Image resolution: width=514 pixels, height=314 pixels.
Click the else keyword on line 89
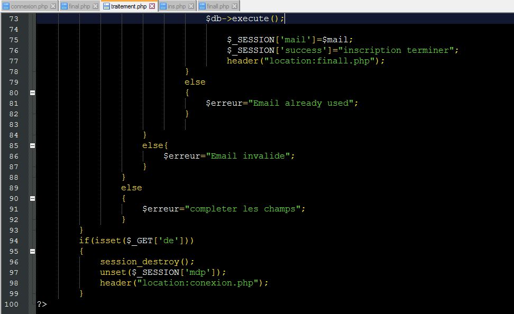point(132,188)
